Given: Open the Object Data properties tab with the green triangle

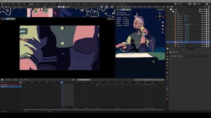Looking at the screenshot, I should (167, 92).
